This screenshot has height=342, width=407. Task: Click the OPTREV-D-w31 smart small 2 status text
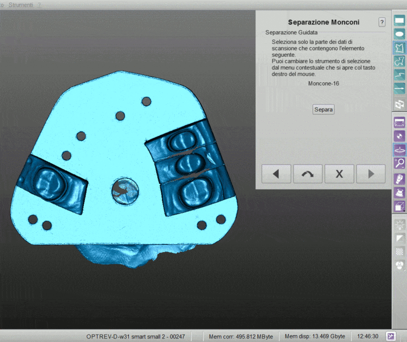click(x=136, y=336)
